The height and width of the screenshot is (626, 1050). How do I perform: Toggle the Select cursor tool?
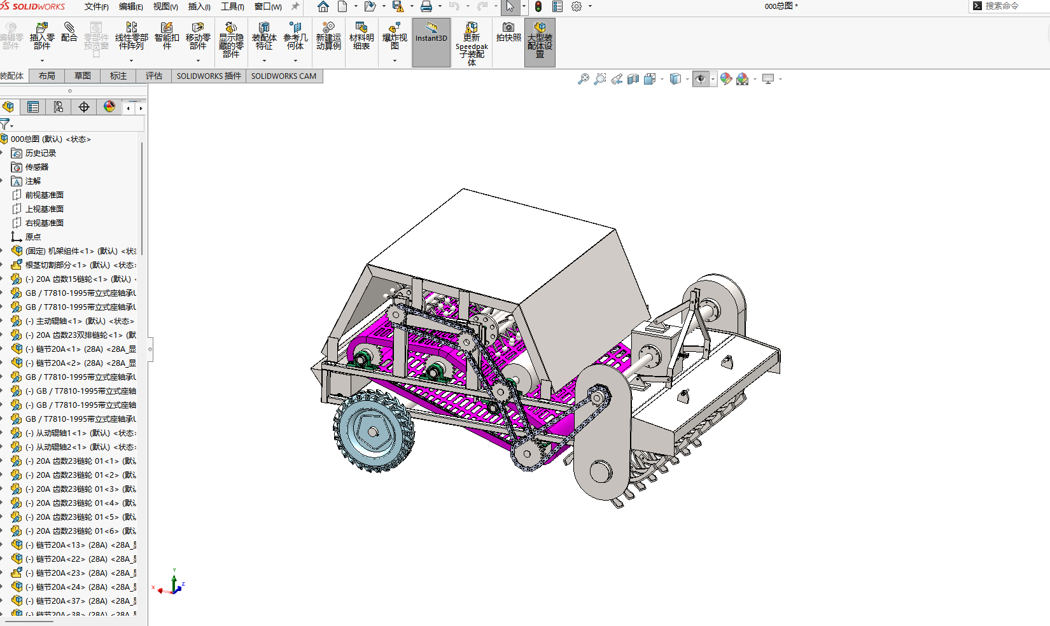point(510,6)
